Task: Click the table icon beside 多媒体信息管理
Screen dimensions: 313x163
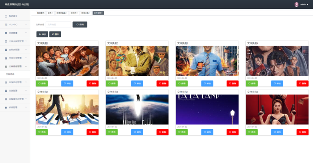Action: coord(6,99)
